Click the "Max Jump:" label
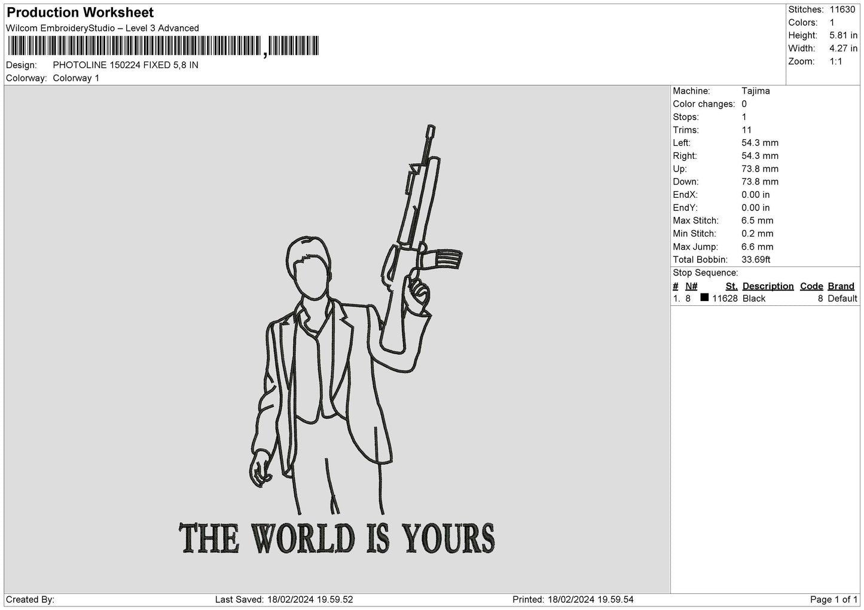 coord(695,247)
